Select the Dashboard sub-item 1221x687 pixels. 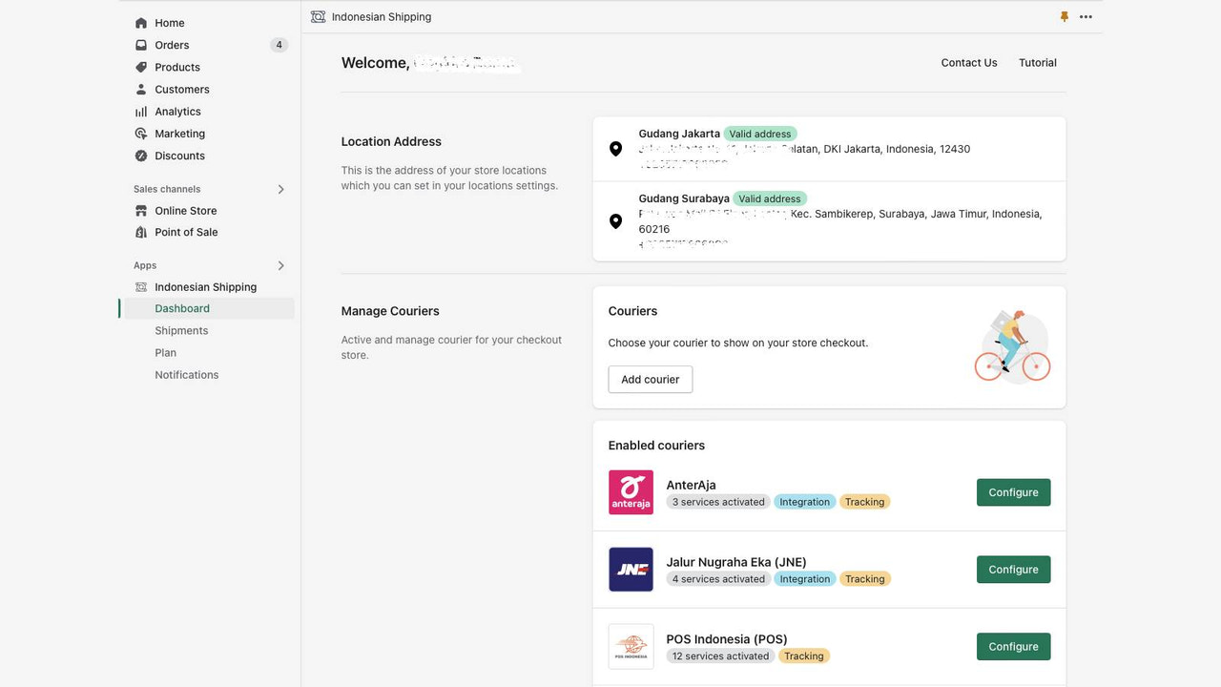(207, 308)
